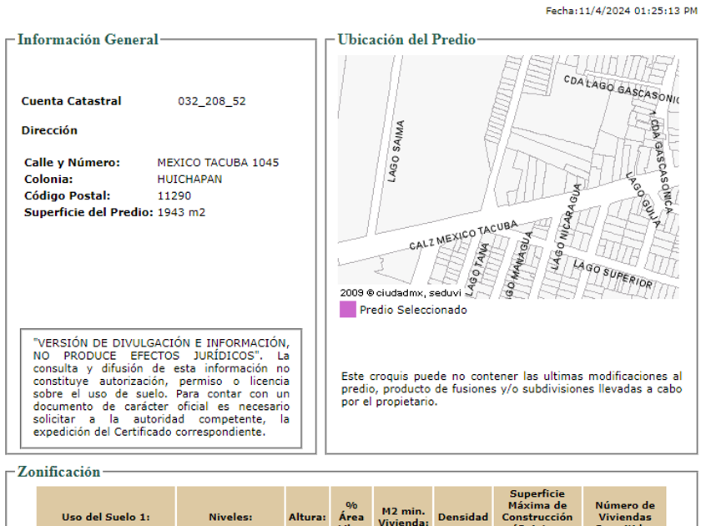Click the Cuenta Catastral value 032_208_52
The image size is (701, 526).
[212, 102]
